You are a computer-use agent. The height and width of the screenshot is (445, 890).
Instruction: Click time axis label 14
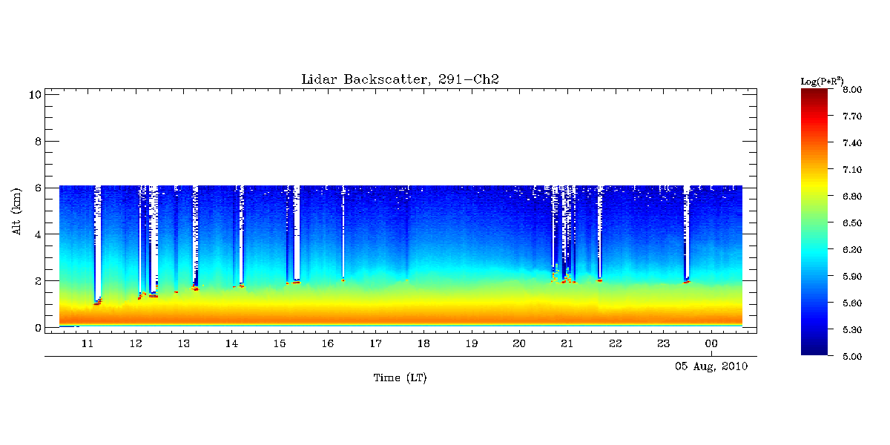[231, 344]
